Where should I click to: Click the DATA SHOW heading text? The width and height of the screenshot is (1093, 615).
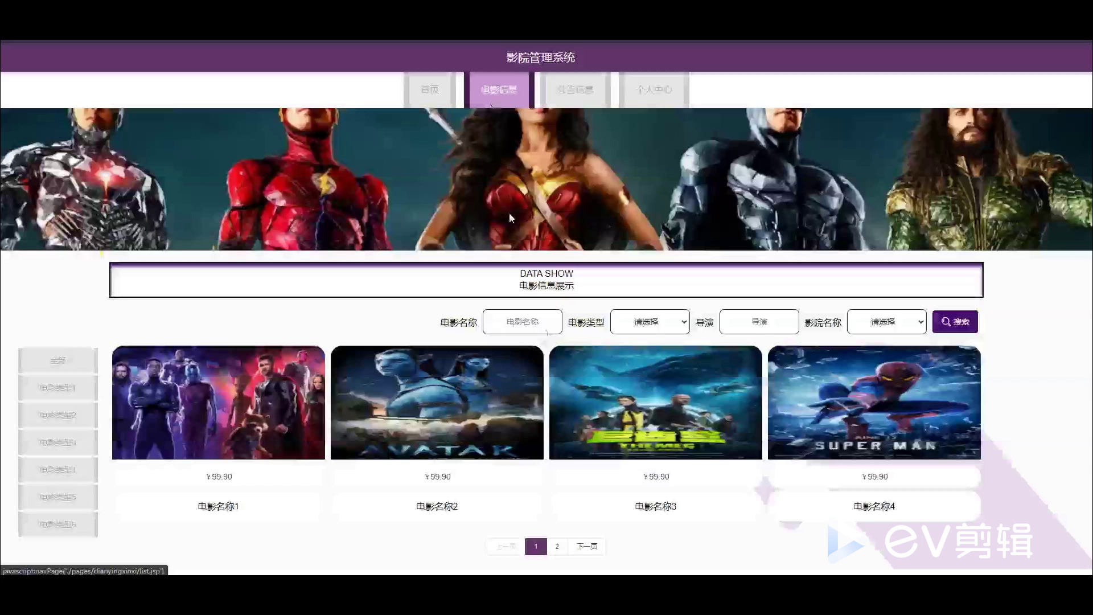pyautogui.click(x=546, y=273)
